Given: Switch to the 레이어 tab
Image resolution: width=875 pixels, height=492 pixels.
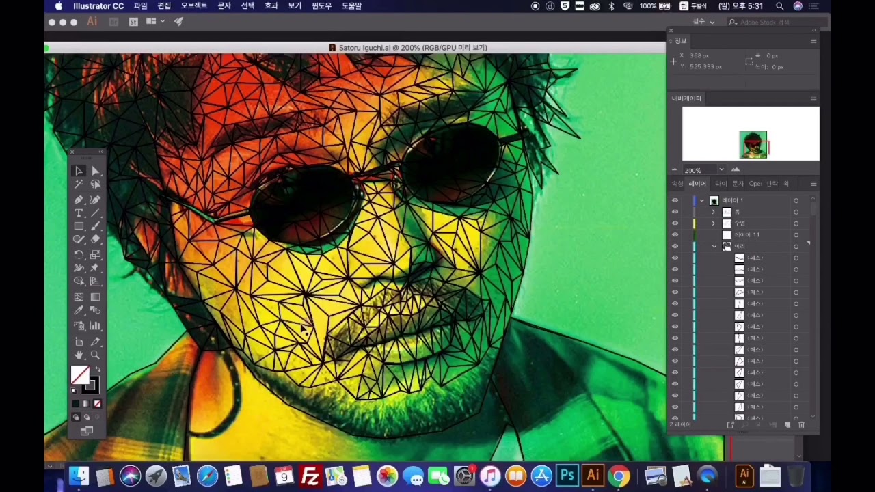Looking at the screenshot, I should [x=697, y=184].
